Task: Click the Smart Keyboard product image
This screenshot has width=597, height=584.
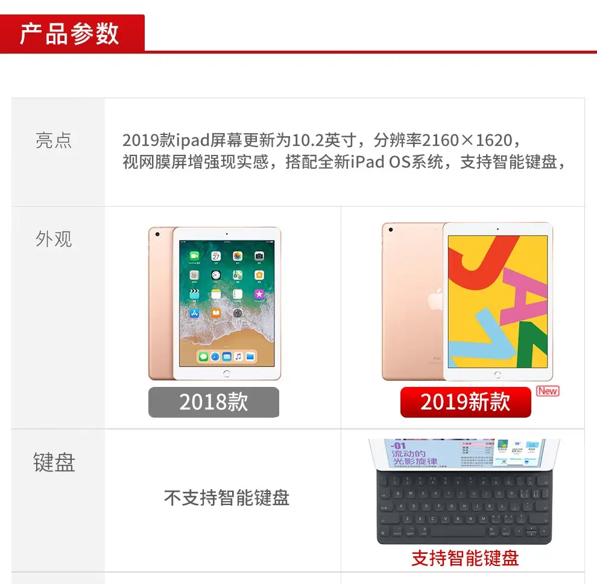Action: 464,491
